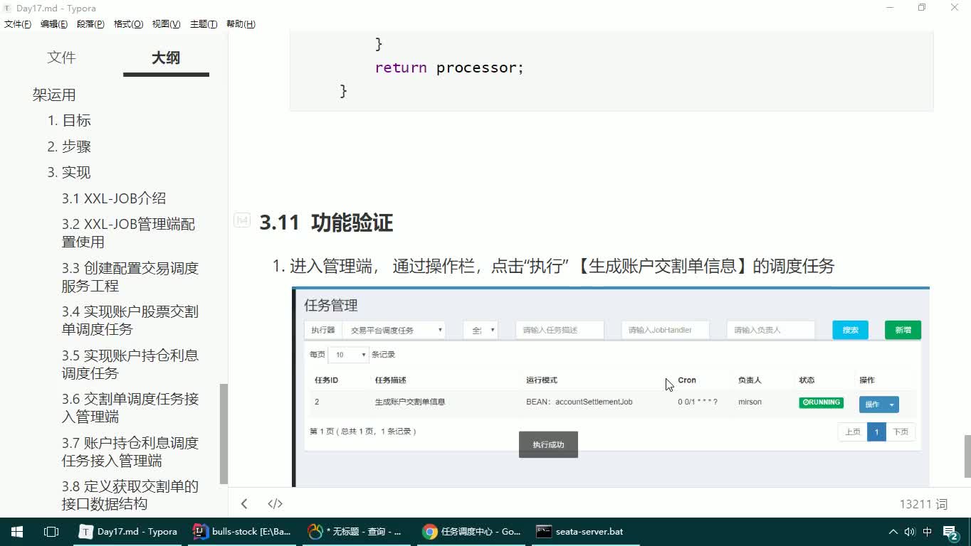971x546 pixels.
Task: Open the 视图 menu
Action: (x=166, y=24)
